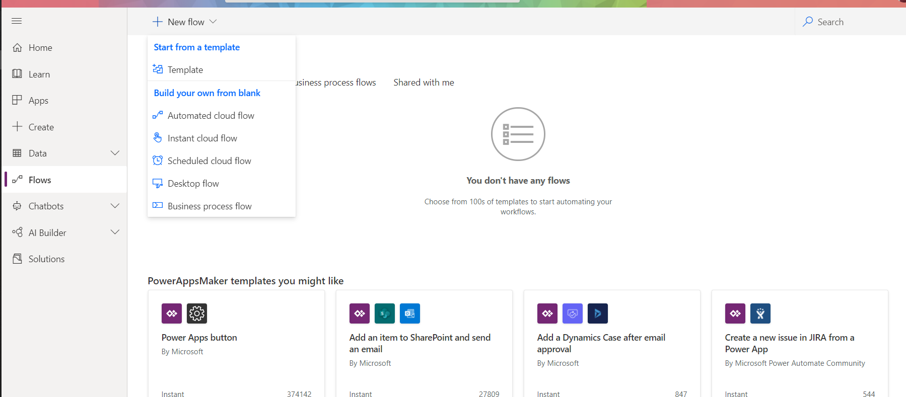Switch to the Shared with me tab
The width and height of the screenshot is (906, 397).
point(424,83)
